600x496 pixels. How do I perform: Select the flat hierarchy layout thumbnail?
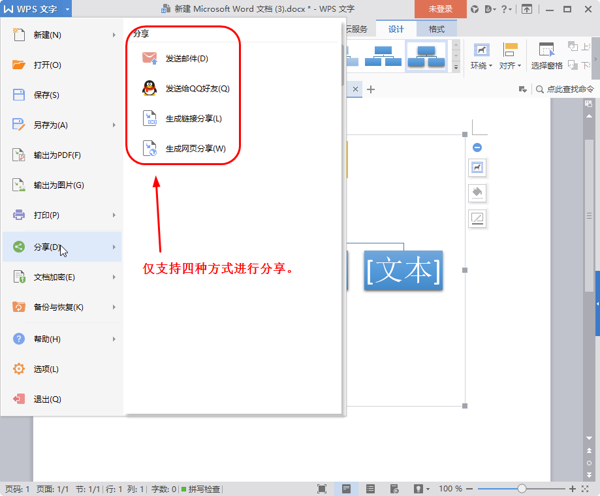383,56
